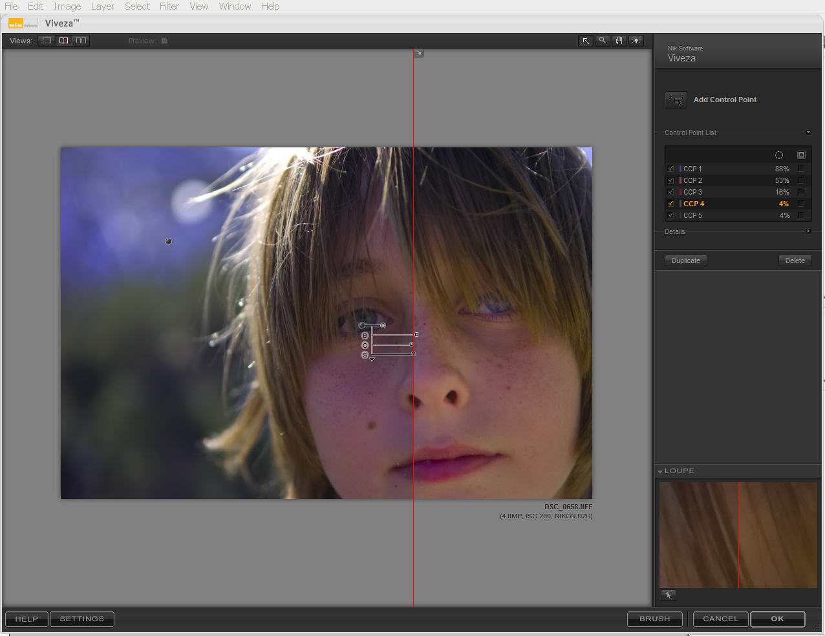Enable selection display for CCP 3

point(801,192)
